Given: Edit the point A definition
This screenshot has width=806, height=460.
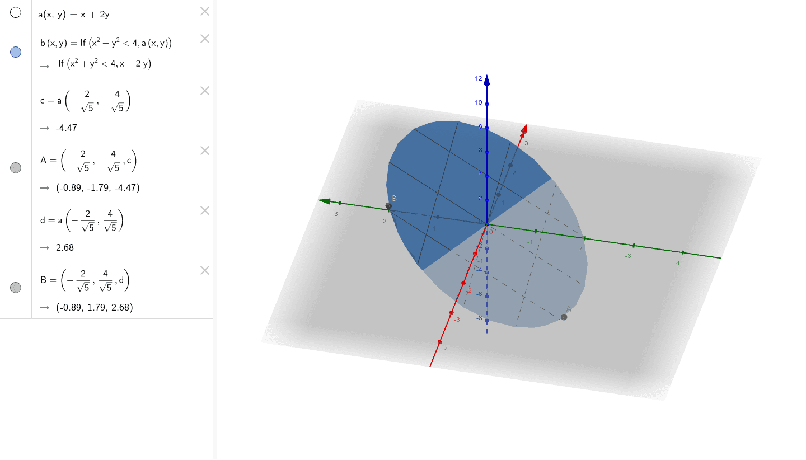Looking at the screenshot, I should (x=88, y=161).
